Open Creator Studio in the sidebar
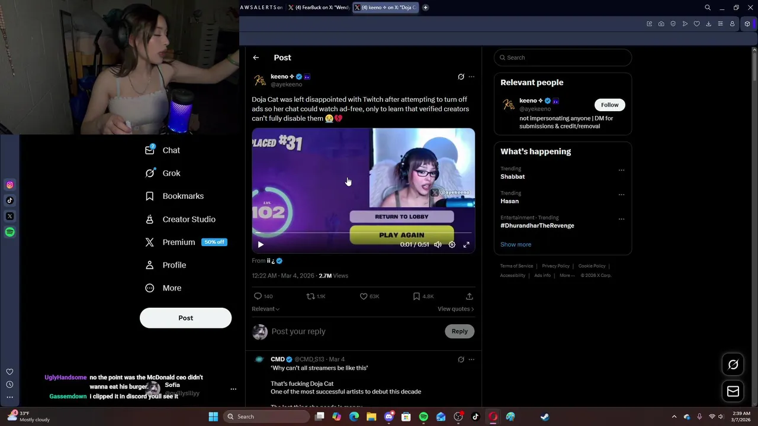This screenshot has width=758, height=426. click(181, 219)
